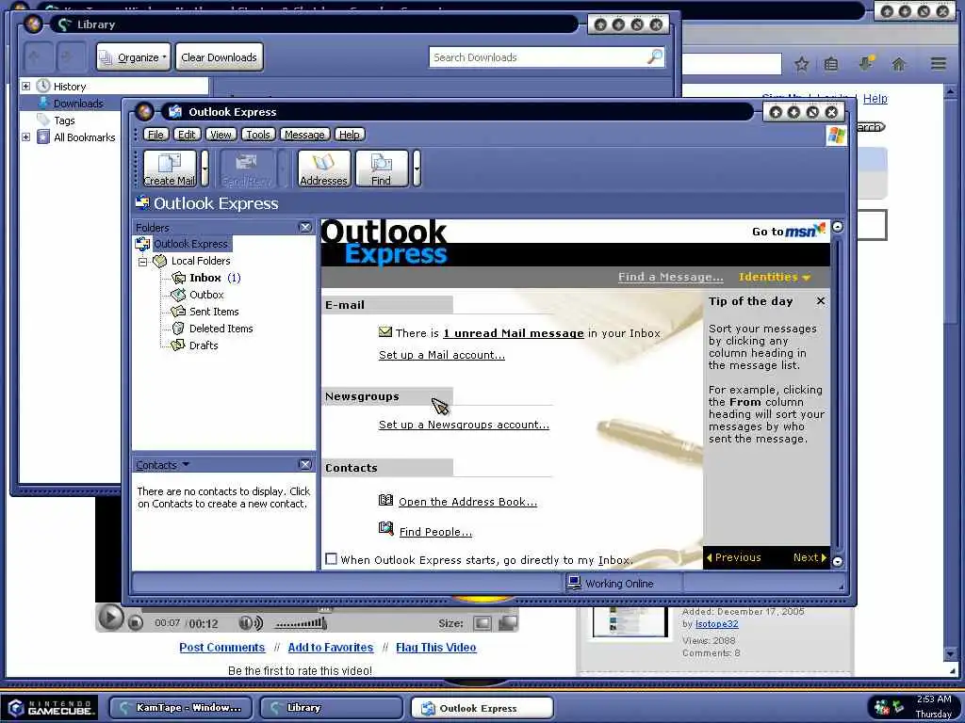Open the File menu
Screen dimensions: 965x723
[155, 135]
